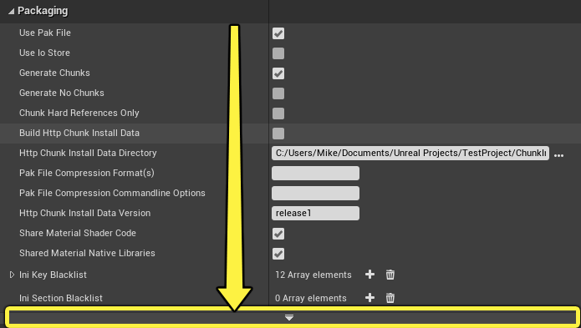581x328 pixels.
Task: Show advanced Packaging settings arrow
Action: pyautogui.click(x=289, y=317)
